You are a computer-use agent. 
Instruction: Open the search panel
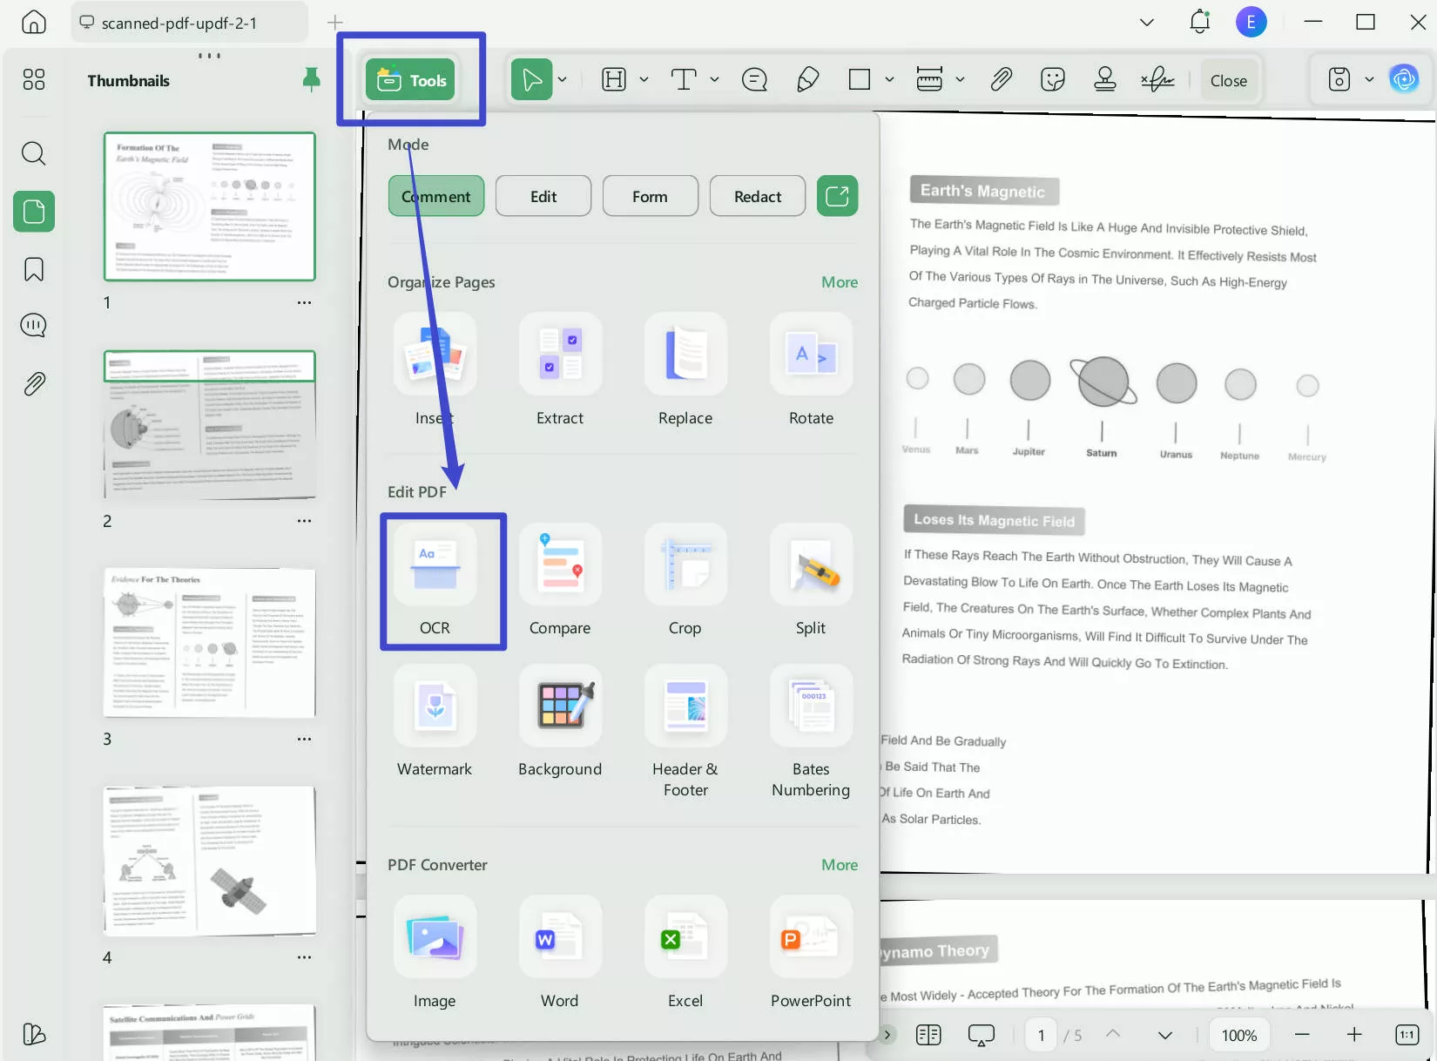click(x=34, y=154)
